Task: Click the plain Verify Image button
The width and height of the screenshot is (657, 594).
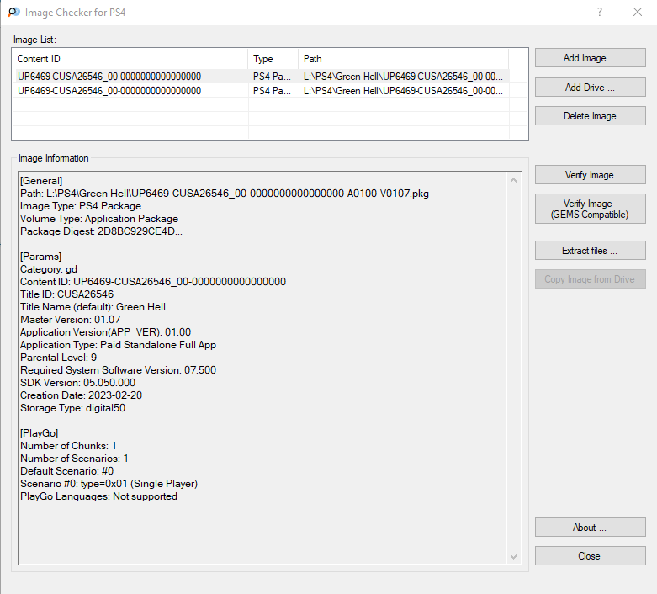Action: (590, 175)
